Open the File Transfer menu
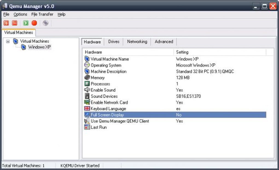279x170 pixels. [x=42, y=15]
